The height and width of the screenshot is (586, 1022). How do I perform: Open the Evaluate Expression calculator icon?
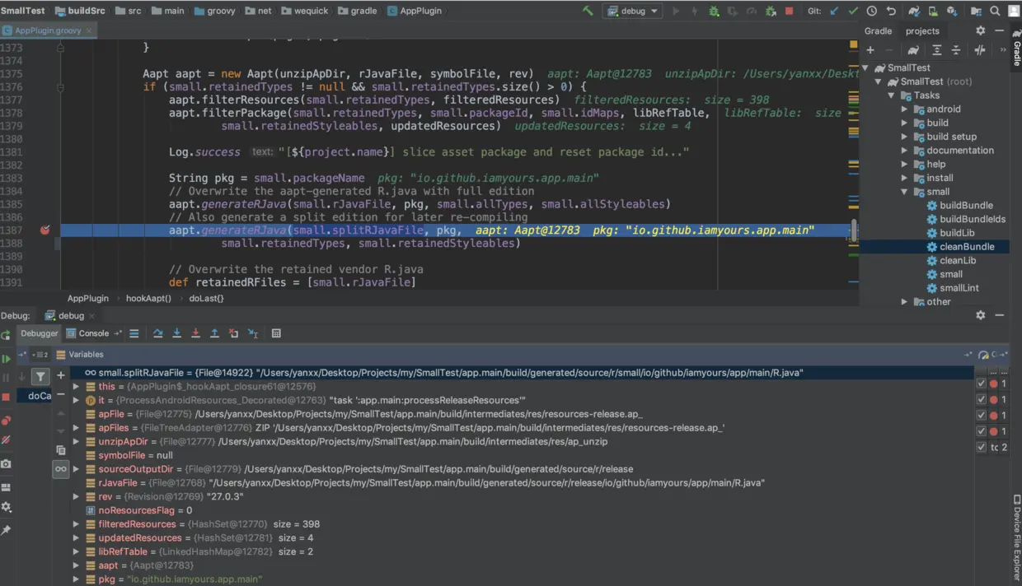click(x=276, y=333)
